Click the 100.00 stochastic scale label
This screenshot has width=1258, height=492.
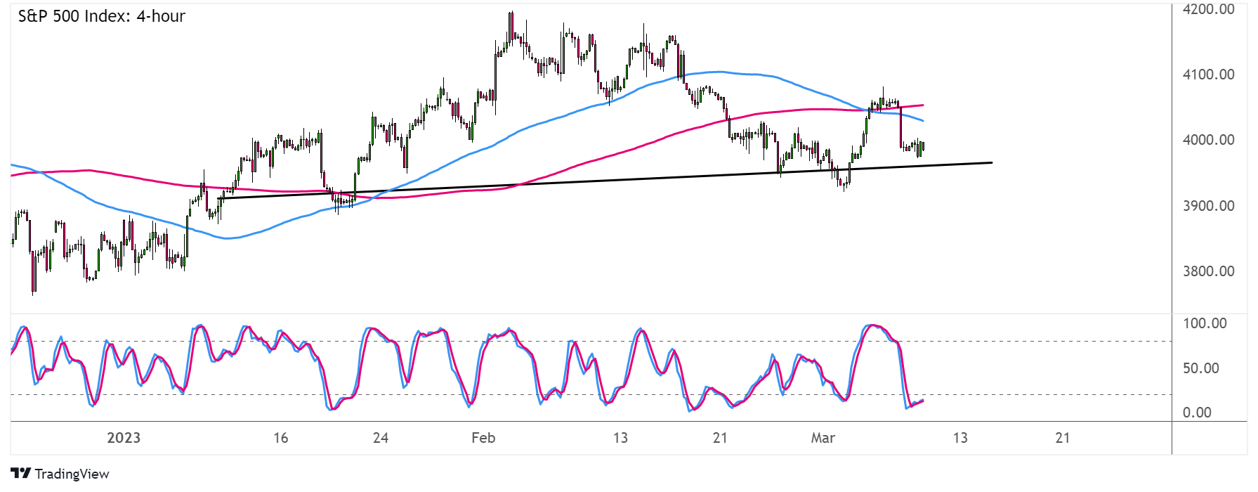[1205, 323]
